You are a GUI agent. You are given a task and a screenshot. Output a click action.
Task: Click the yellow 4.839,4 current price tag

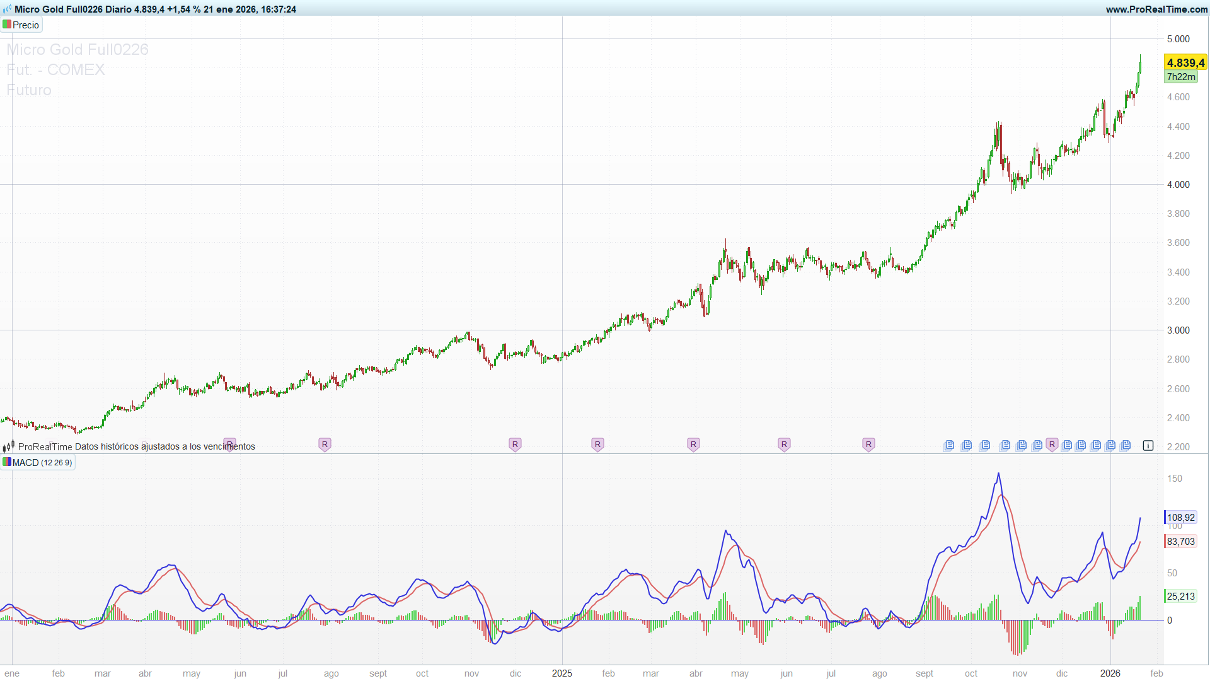[x=1185, y=62]
